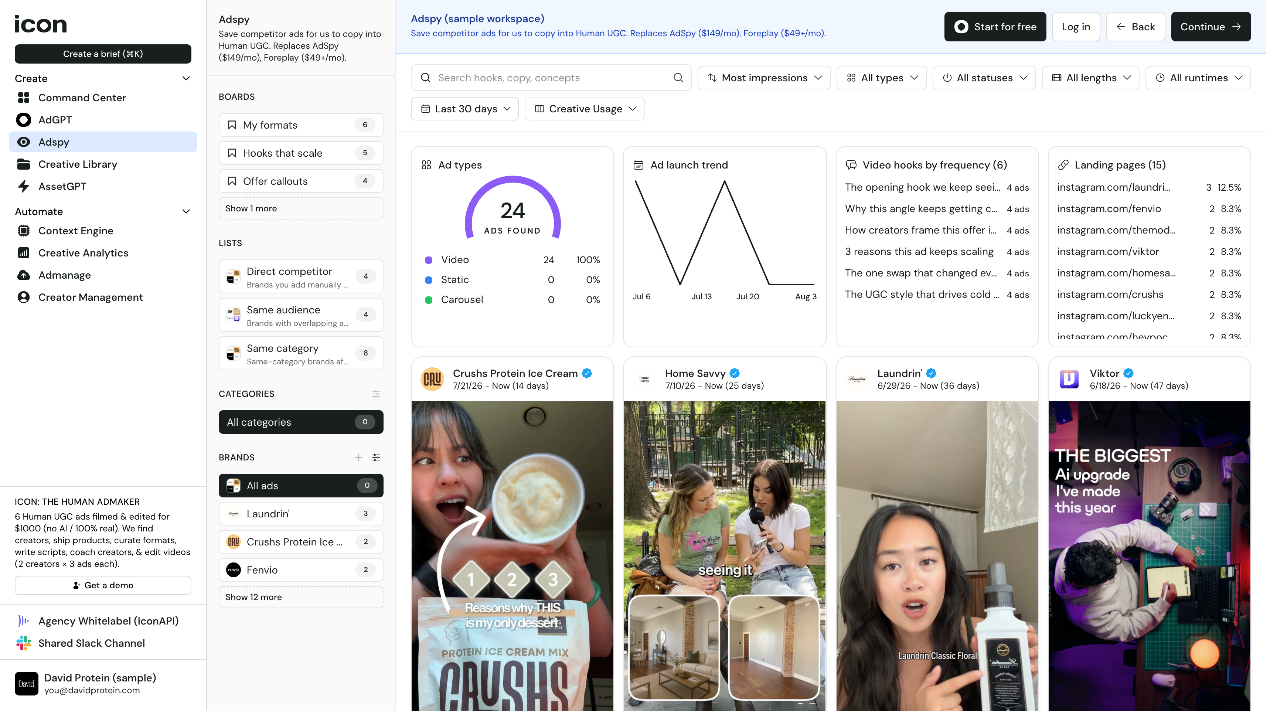Open the Hooks that scale board

click(301, 153)
